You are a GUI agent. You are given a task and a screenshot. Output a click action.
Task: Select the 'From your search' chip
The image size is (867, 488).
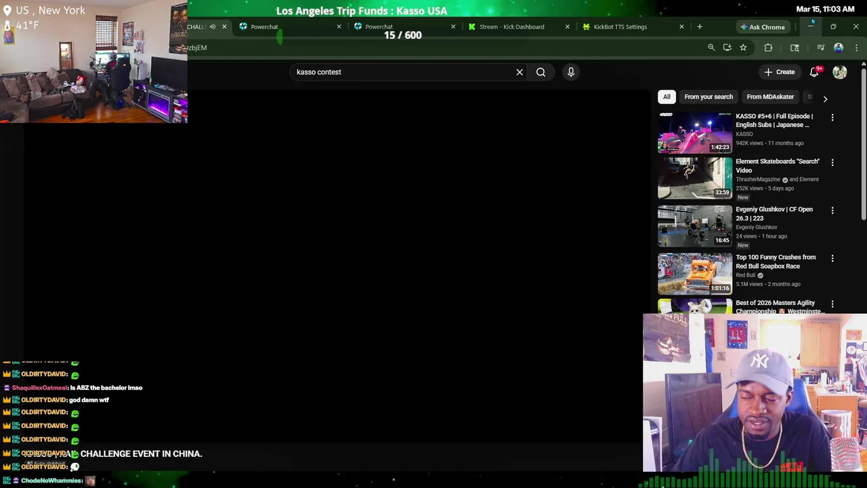(x=709, y=97)
